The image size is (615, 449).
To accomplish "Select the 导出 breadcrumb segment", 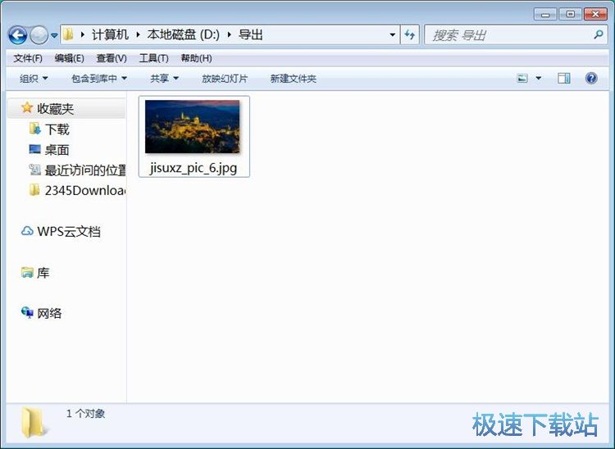I will tap(251, 34).
